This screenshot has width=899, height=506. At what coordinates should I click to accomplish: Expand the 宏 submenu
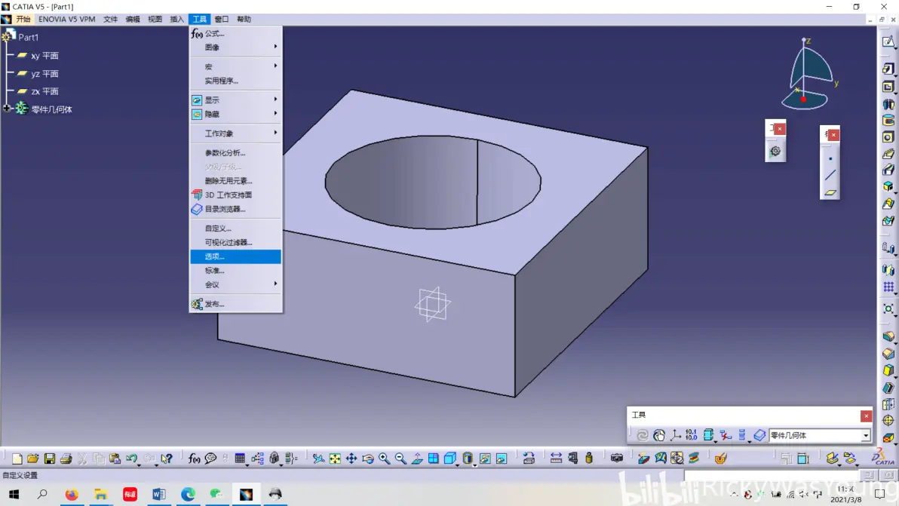click(235, 66)
